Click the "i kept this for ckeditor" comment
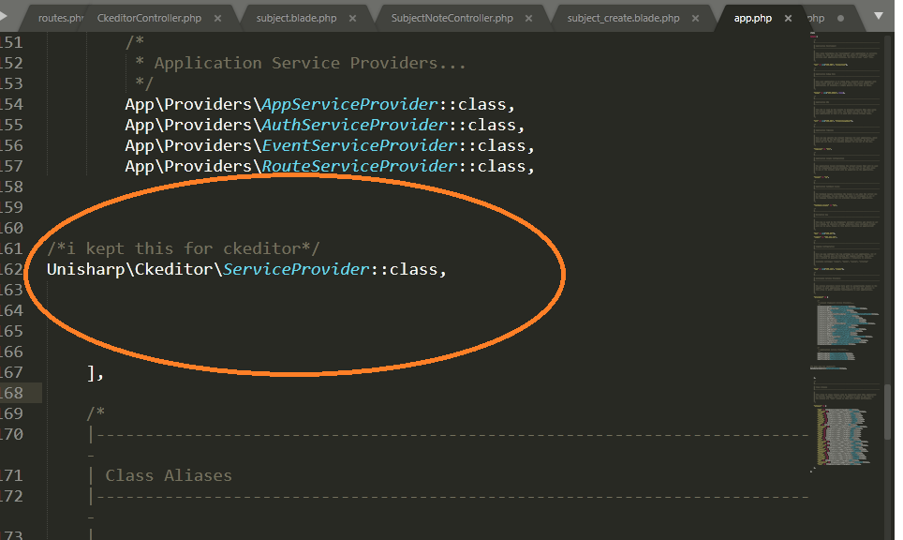Screen dimensions: 903x540 coord(184,248)
